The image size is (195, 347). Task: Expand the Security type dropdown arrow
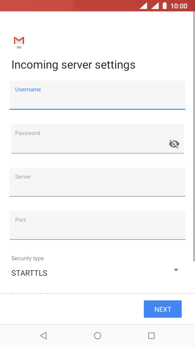click(176, 270)
